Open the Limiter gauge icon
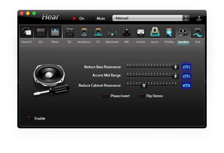 (141, 32)
